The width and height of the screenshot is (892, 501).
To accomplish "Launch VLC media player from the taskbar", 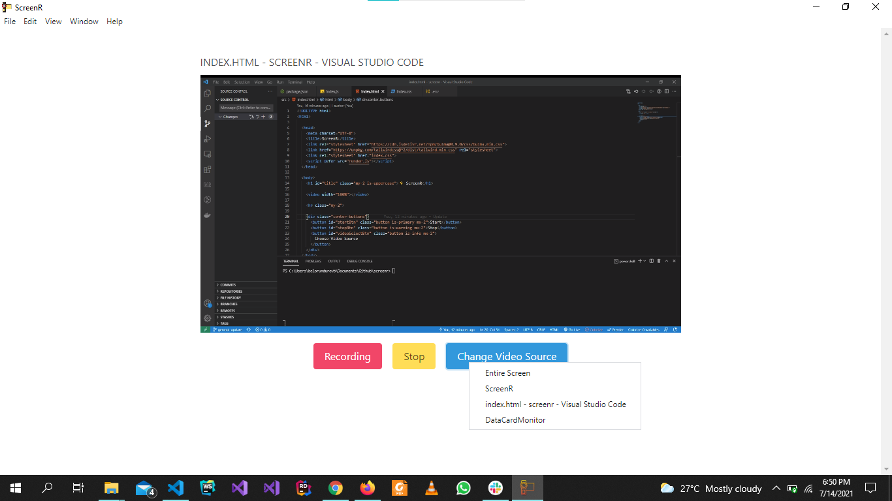I will (432, 488).
